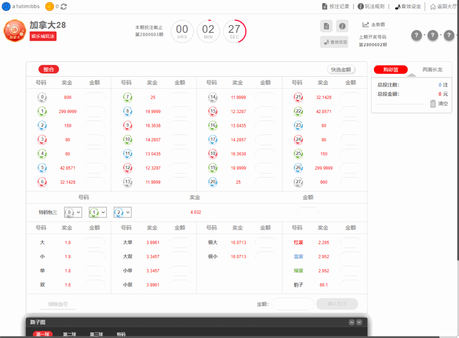Select number ball 0 for betting
459x338 pixels.
point(43,97)
